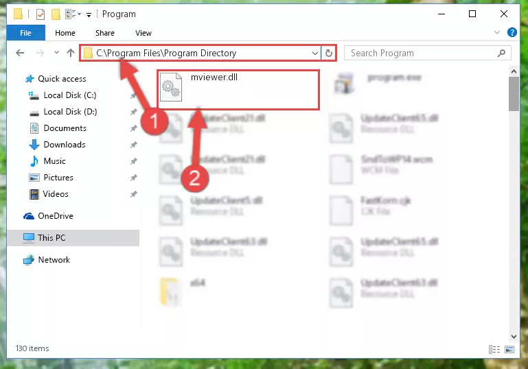
Task: Open the File ribbon tab
Action: point(25,33)
